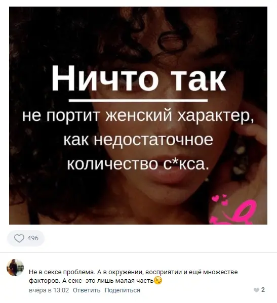Open the вчера в 13:02 timestamp
Viewport: 277px width, 303px height.
[49, 290]
